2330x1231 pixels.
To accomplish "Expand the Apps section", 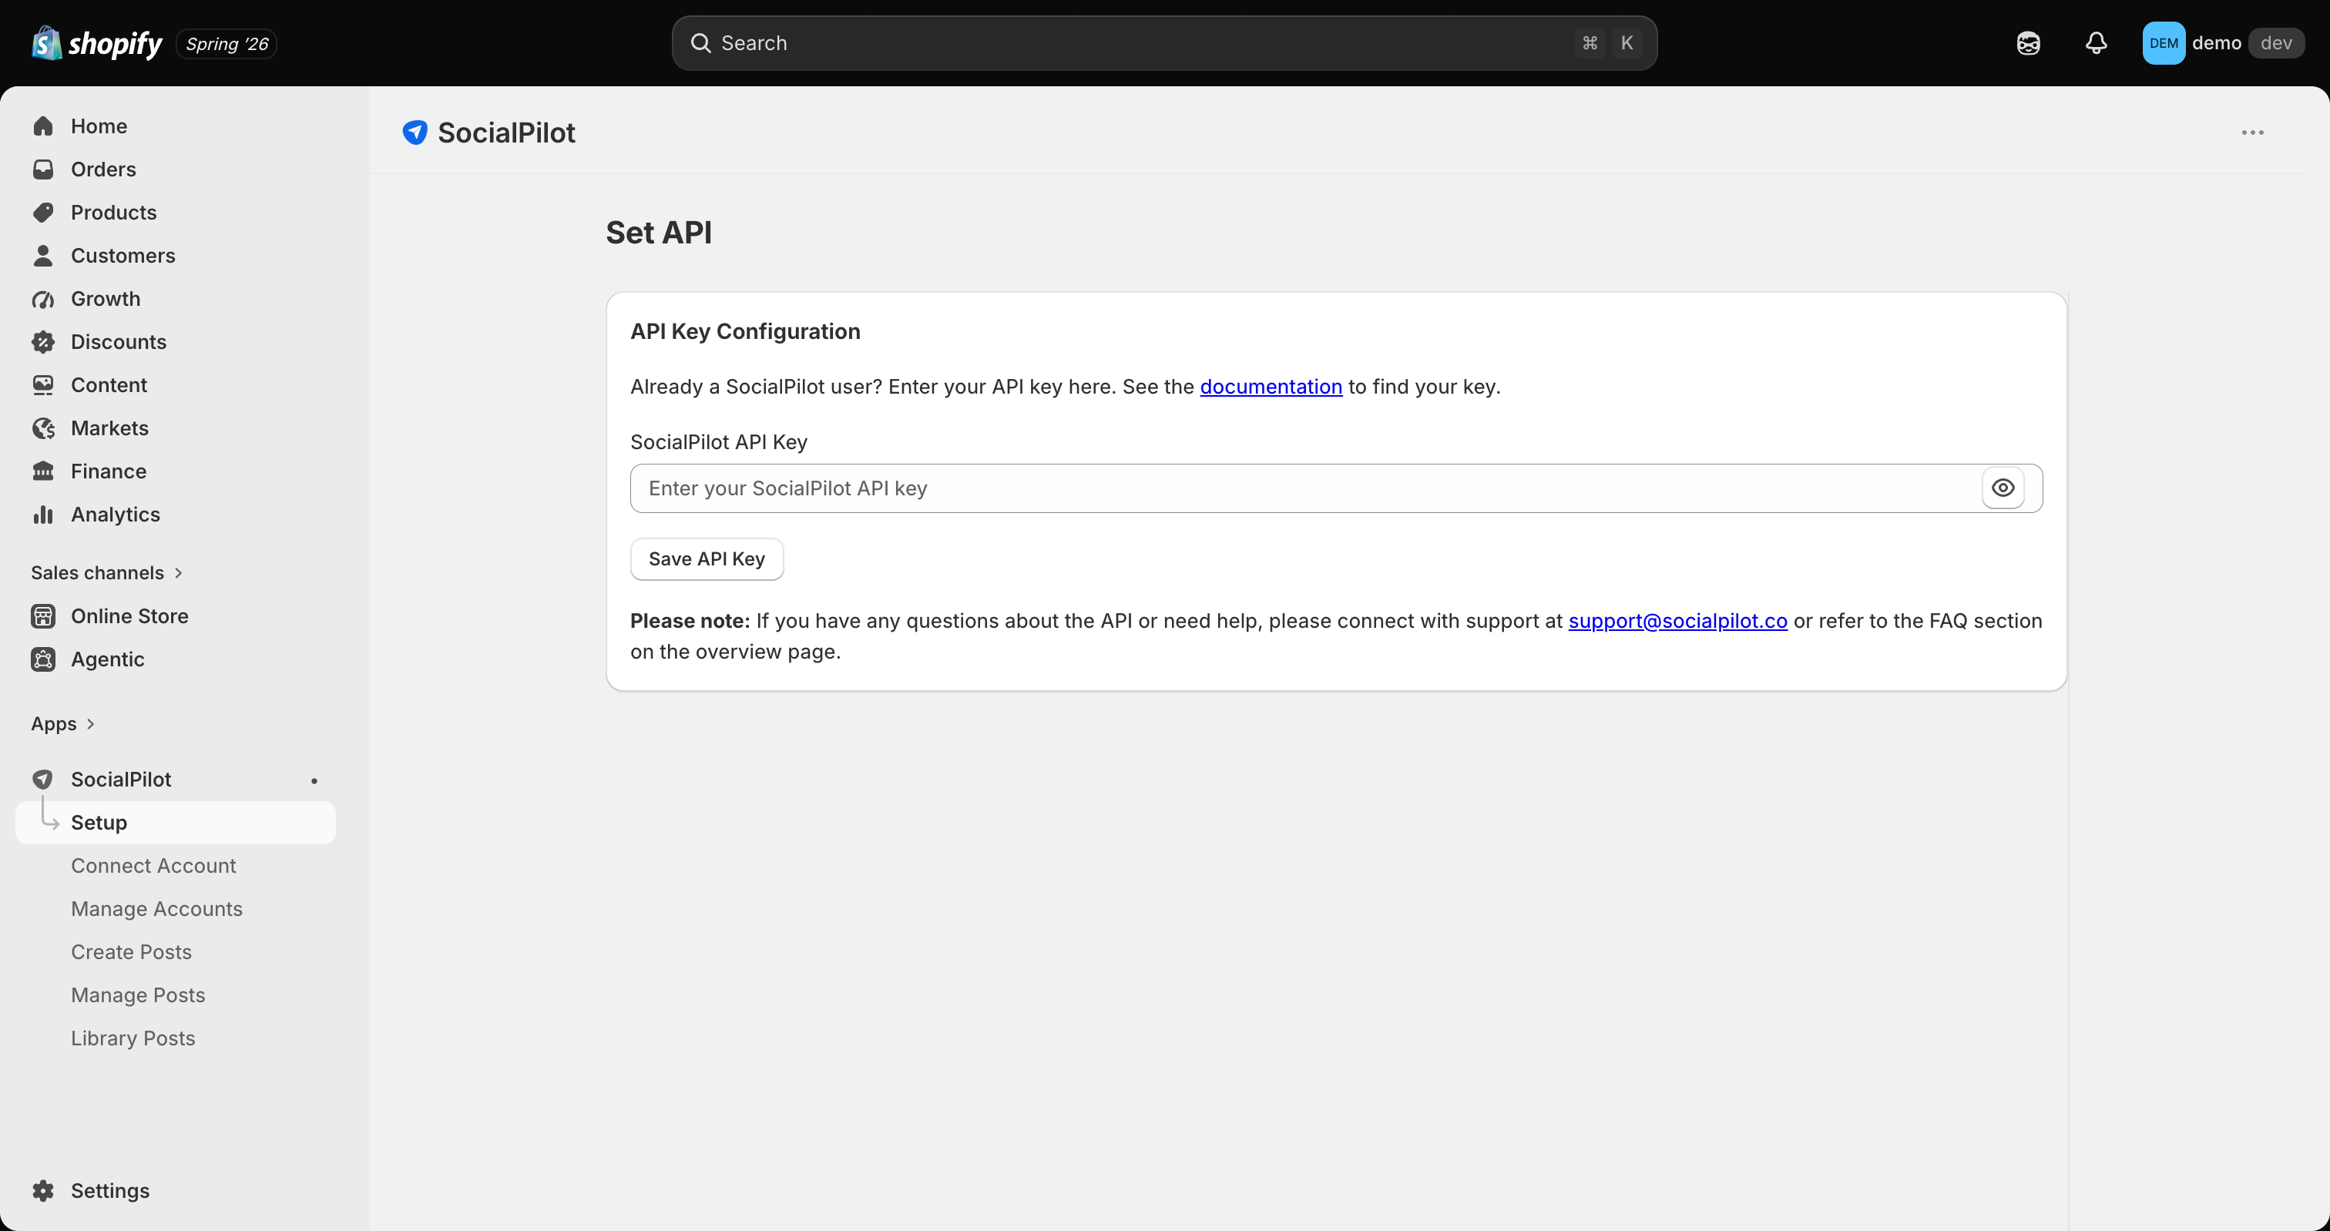I will (62, 723).
